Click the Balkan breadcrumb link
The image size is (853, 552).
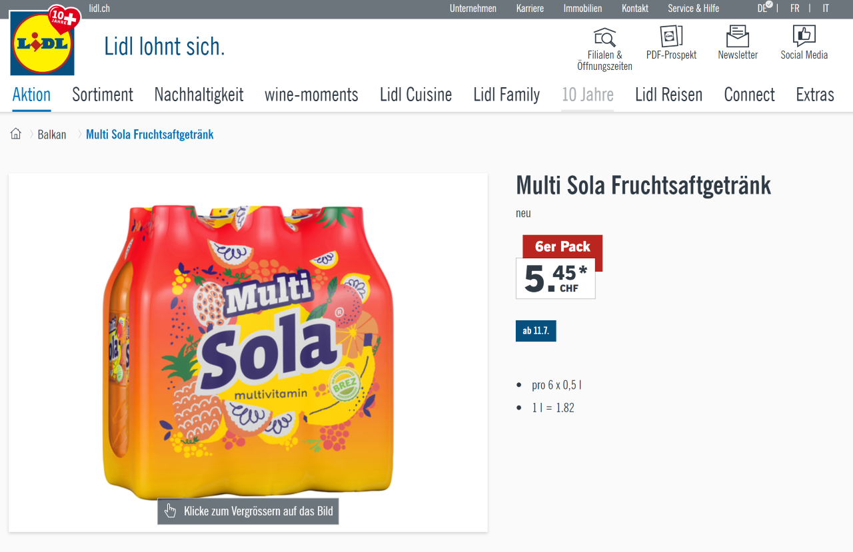click(x=52, y=135)
